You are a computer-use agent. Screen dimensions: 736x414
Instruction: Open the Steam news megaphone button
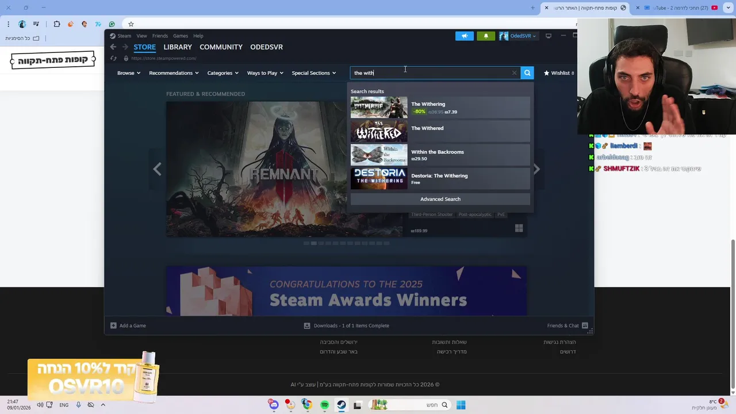[465, 36]
